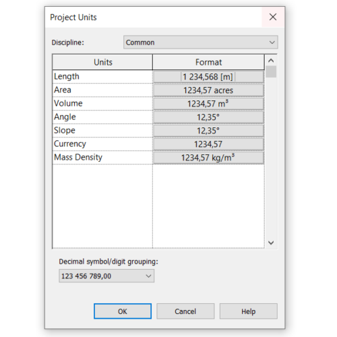The height and width of the screenshot is (337, 337).
Task: Click the Discipline dropdown chevron arrow
Action: [272, 42]
